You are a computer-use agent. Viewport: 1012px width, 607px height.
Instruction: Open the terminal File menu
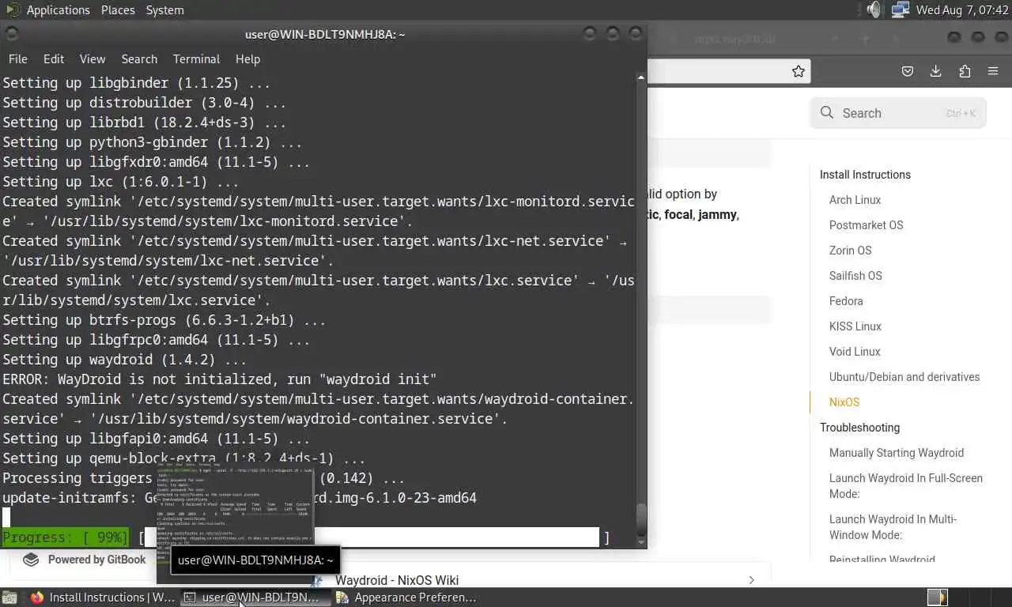coord(17,59)
